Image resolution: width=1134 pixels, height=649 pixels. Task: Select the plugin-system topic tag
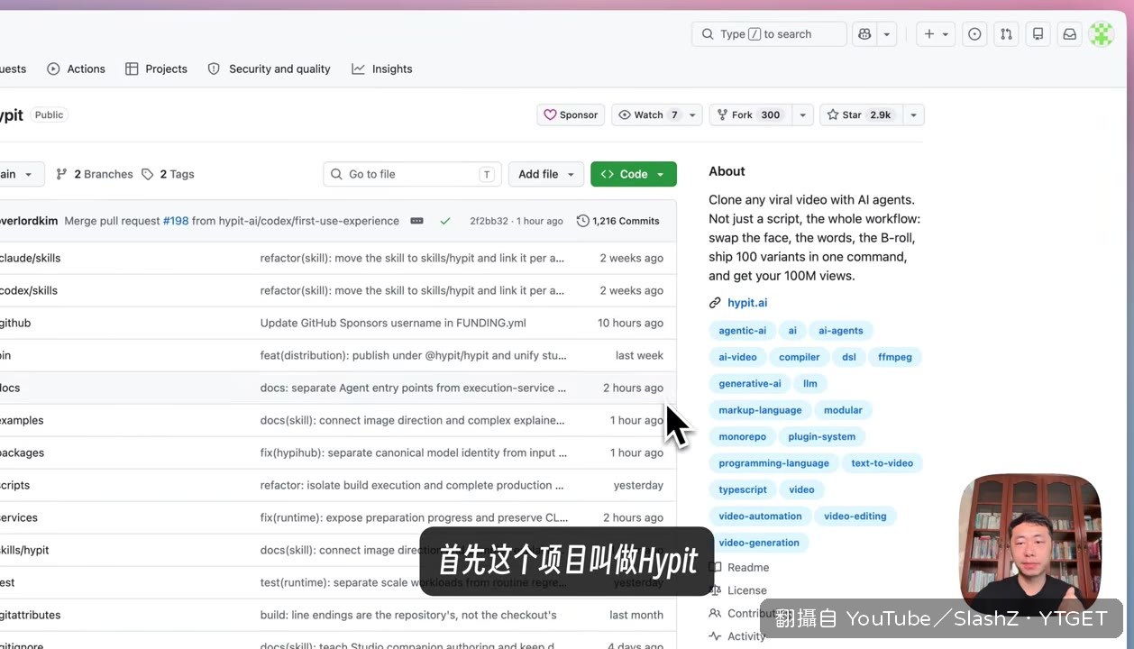[x=822, y=437]
